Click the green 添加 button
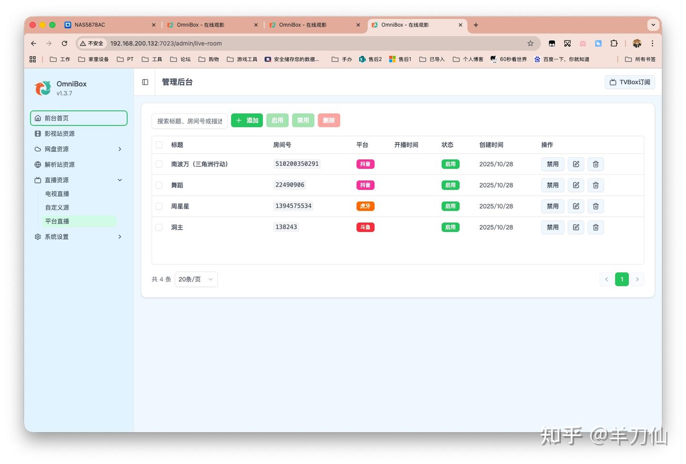The height and width of the screenshot is (464, 686). pos(247,121)
